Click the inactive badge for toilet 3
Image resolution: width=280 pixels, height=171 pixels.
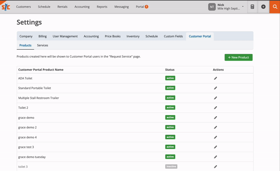[171, 166]
